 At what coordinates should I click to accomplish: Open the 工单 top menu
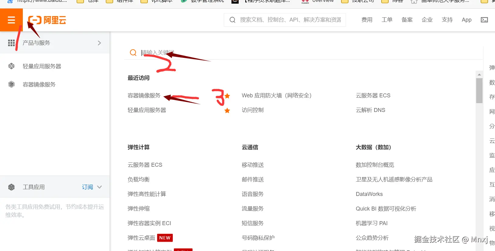click(x=387, y=20)
